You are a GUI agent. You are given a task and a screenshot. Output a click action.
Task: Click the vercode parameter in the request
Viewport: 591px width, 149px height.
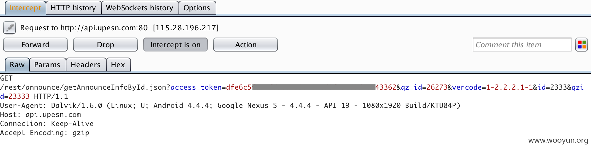pyautogui.click(x=467, y=88)
